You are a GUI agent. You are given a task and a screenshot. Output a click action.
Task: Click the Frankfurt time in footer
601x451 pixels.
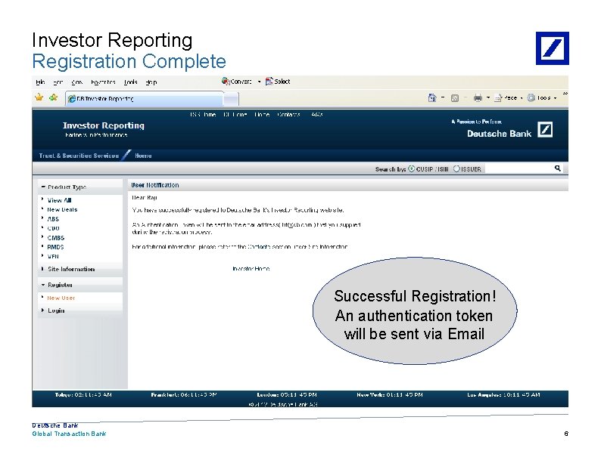pos(184,395)
